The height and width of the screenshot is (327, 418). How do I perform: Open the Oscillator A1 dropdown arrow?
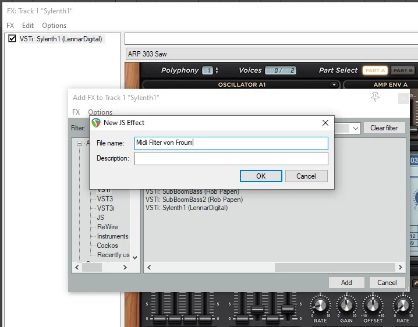coord(334,85)
